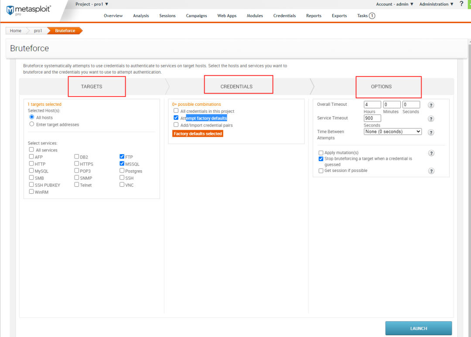Uncheck the FTP service checkbox

pos(122,156)
